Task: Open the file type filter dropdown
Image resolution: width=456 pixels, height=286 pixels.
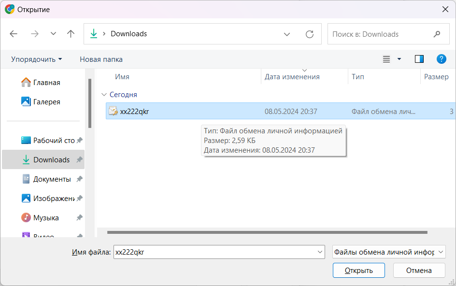Action: click(389, 252)
